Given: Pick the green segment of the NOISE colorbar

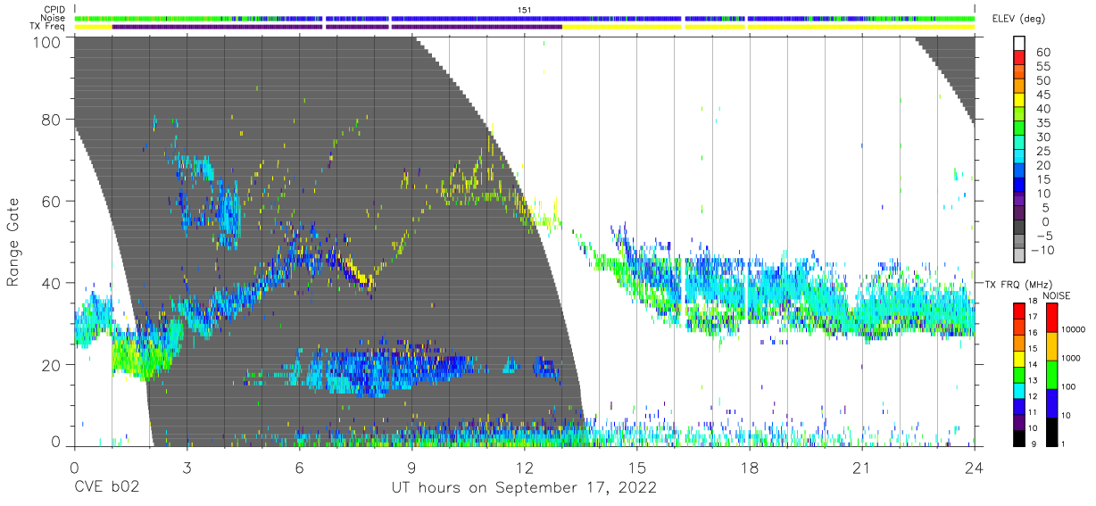Looking at the screenshot, I should [x=1051, y=374].
